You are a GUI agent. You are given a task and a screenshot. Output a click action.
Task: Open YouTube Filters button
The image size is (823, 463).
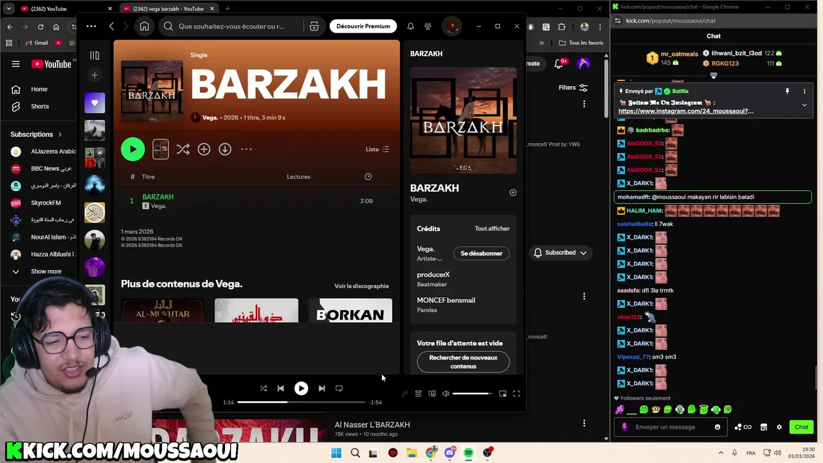pyautogui.click(x=573, y=87)
